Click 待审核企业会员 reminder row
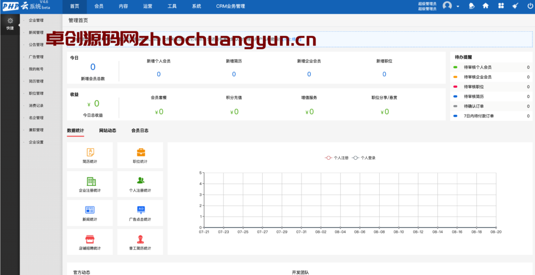The image size is (535, 275). (491, 77)
